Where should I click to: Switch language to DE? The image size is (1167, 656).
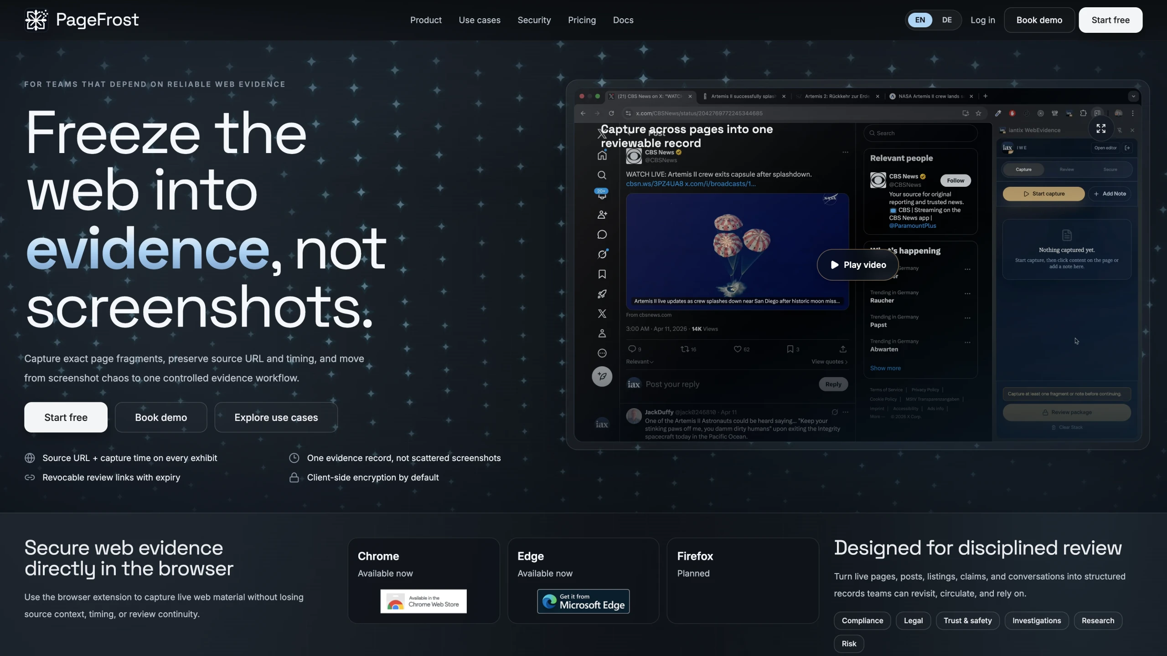pyautogui.click(x=947, y=20)
